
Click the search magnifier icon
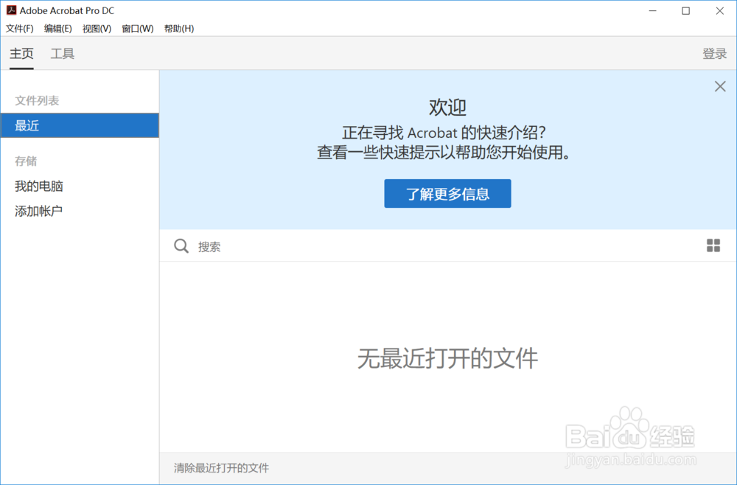tap(181, 245)
